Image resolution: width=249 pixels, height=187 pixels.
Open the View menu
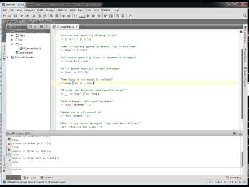click(19, 10)
